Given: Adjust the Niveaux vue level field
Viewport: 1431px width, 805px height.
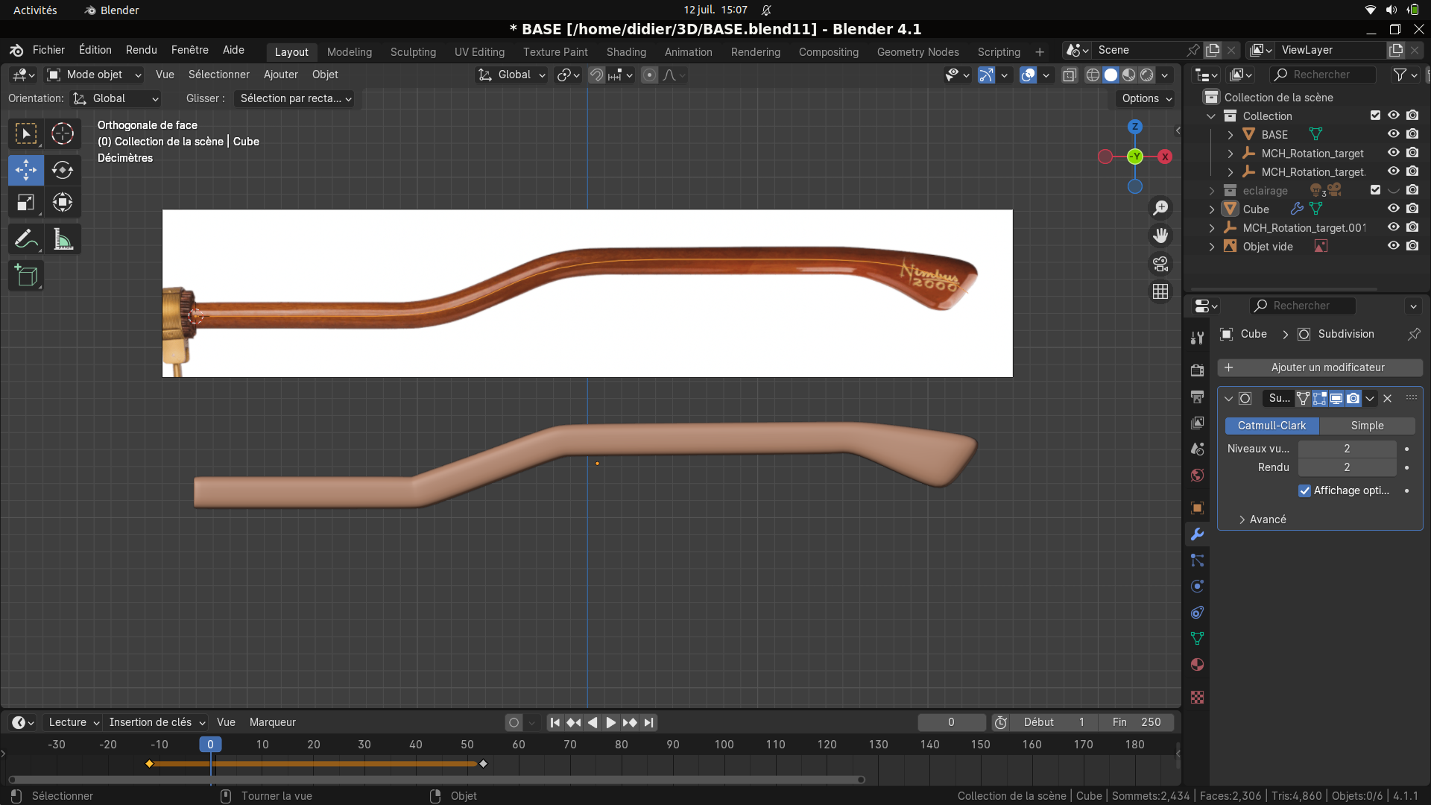Looking at the screenshot, I should (1347, 449).
